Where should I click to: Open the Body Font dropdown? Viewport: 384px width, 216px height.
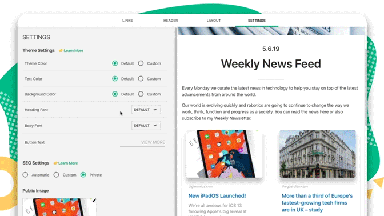(x=146, y=125)
